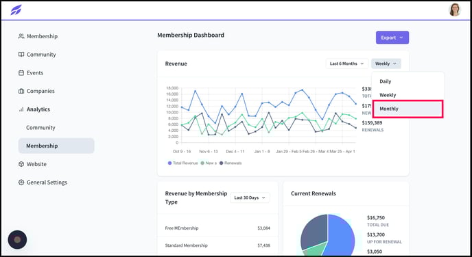
Task: Toggle the green New series legend
Action: [209, 163]
